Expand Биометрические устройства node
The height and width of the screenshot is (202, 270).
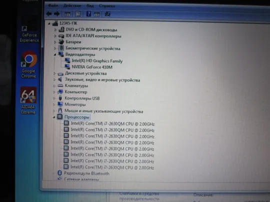pos(55,48)
